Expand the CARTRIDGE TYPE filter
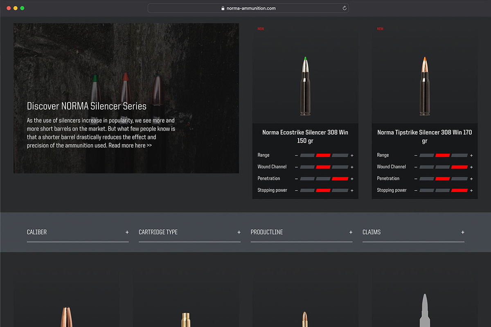 [189, 232]
